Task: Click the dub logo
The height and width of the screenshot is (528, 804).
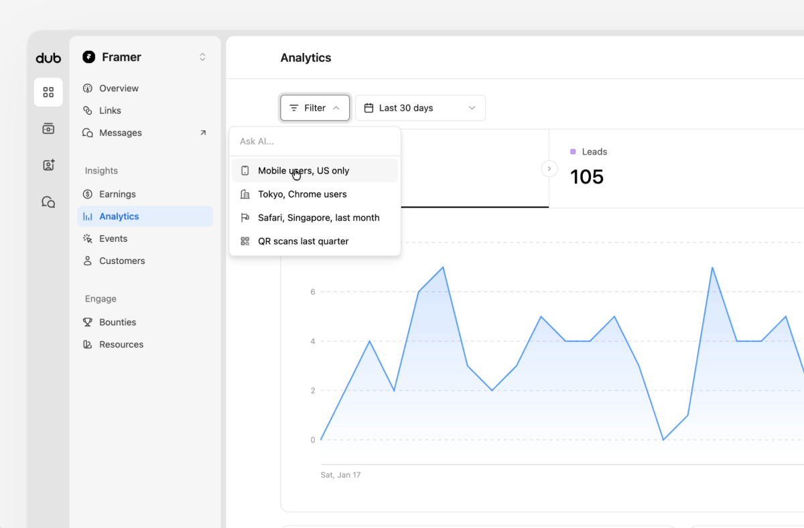Action: pyautogui.click(x=48, y=58)
